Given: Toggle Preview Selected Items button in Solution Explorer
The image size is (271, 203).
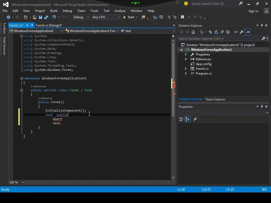Looking at the screenshot, I should click(x=247, y=32).
